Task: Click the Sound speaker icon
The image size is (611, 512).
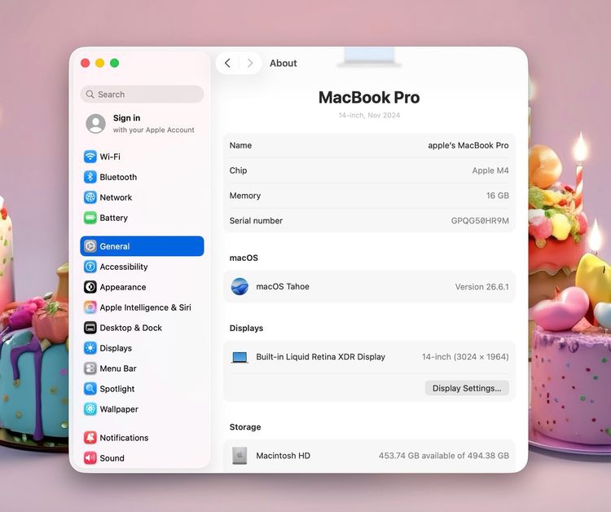Action: pos(90,458)
